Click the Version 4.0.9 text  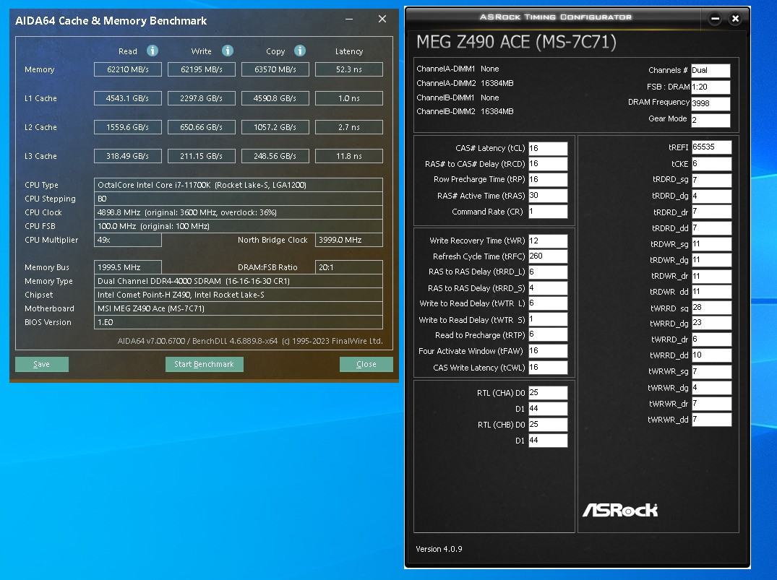coord(439,549)
